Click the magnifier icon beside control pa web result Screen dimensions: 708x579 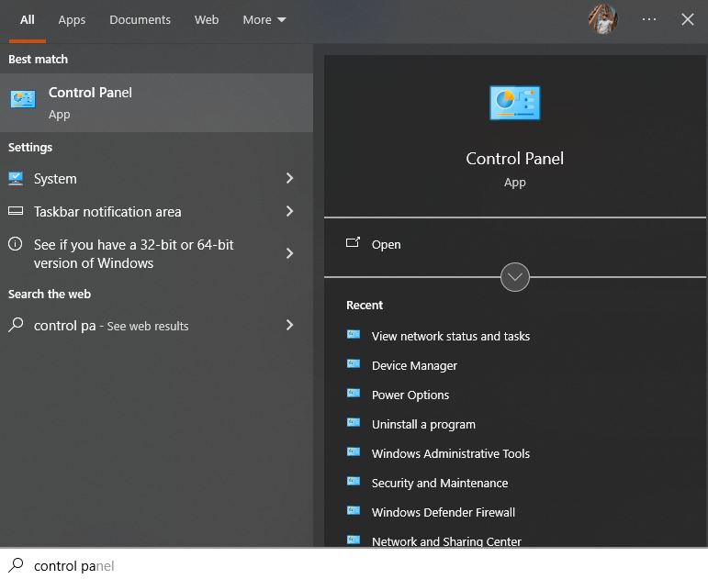tap(16, 325)
